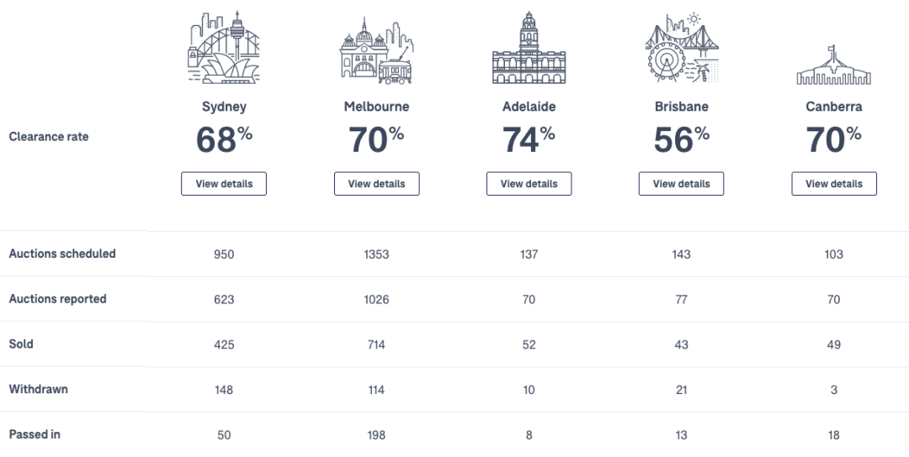909x457 pixels.
Task: Click the Brisbane Story Bridge and ferris wheel icon
Action: [681, 47]
